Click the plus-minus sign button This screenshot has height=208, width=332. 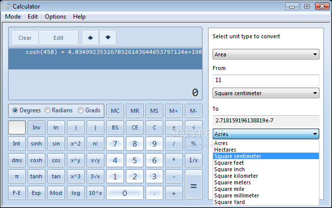pos(174,127)
